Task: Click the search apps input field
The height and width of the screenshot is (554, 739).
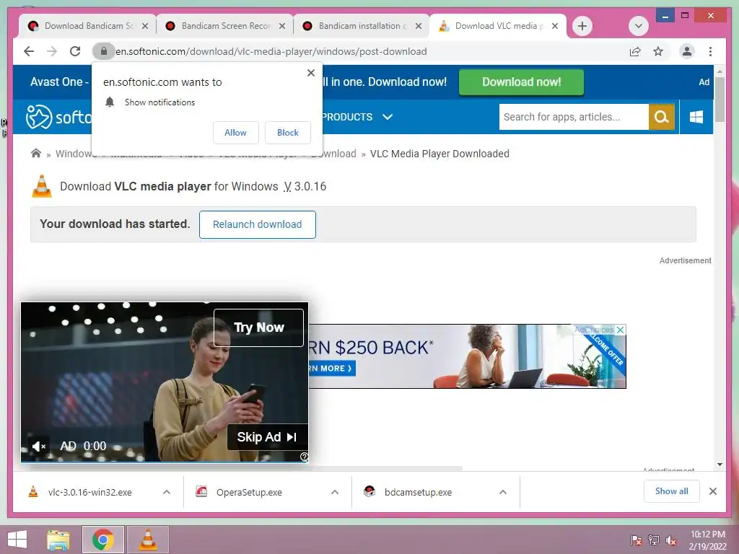Action: pyautogui.click(x=574, y=117)
